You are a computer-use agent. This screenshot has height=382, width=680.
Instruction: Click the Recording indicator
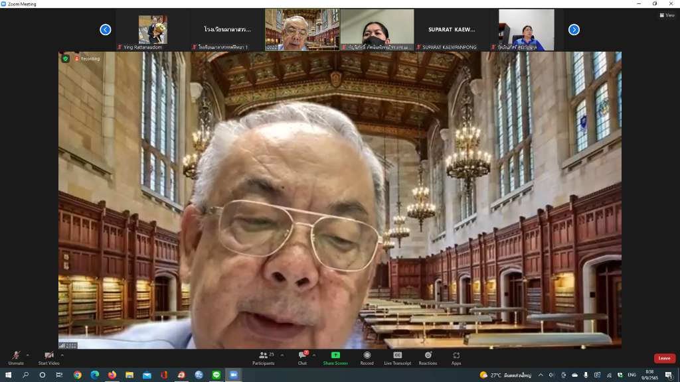[x=87, y=58]
